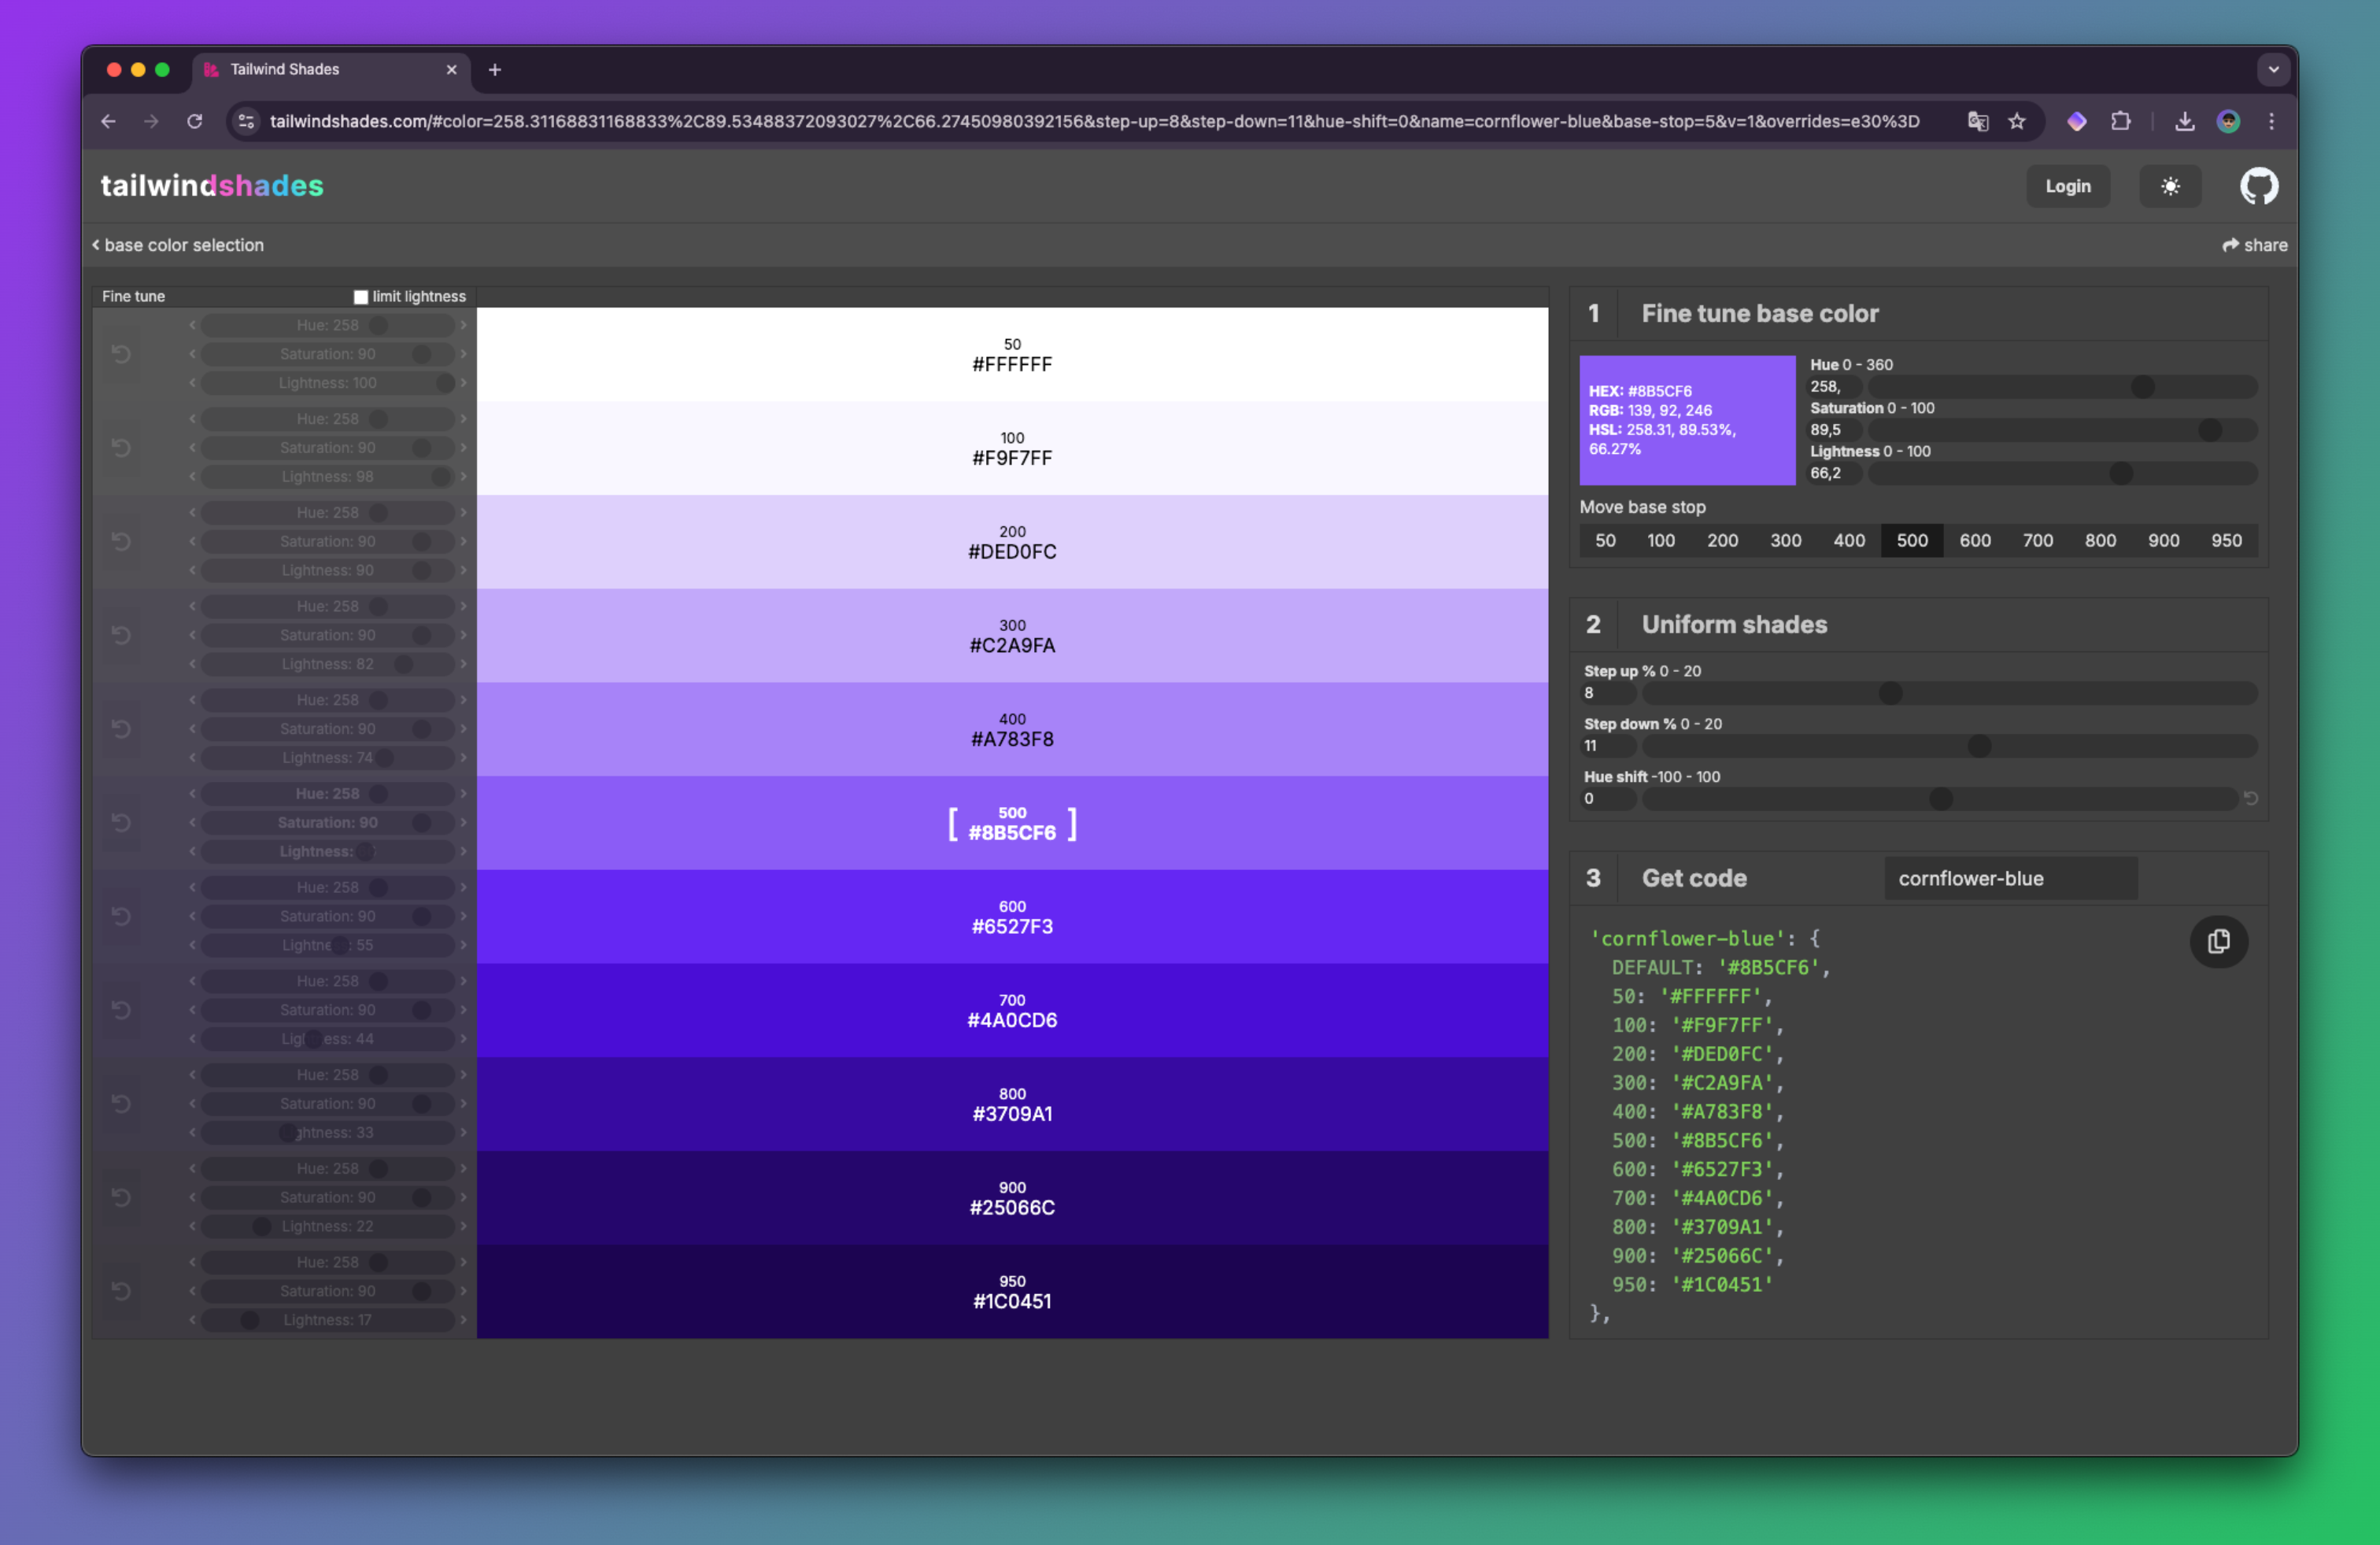2380x1545 pixels.
Task: Decrease Saturation arrow for shade 300 row
Action: pos(192,636)
